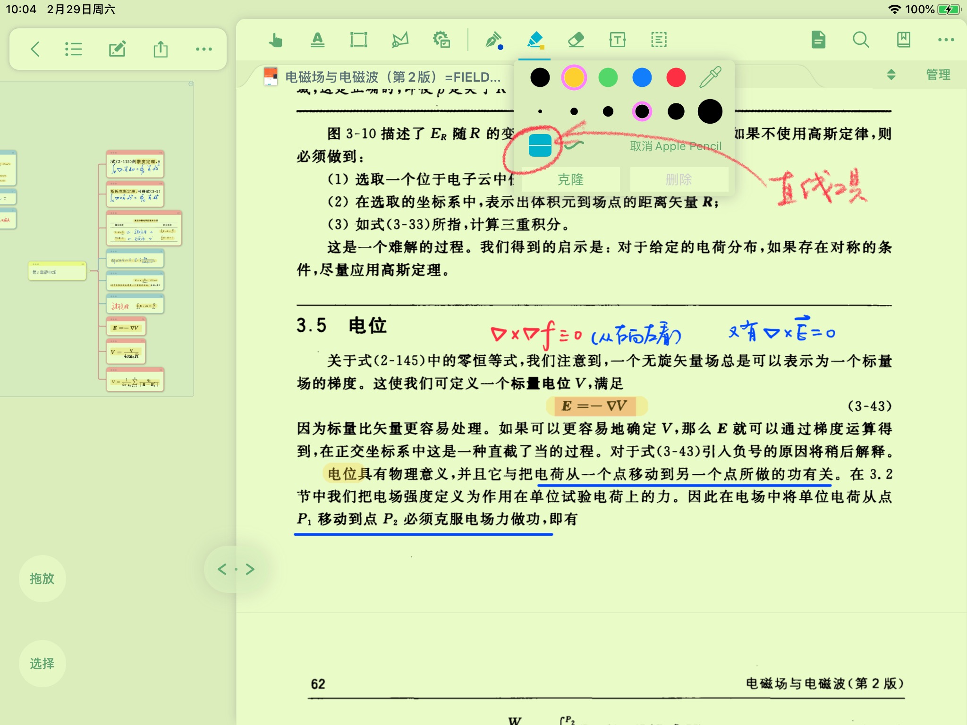The image size is (967, 725).
Task: Select the eraser tool
Action: click(x=577, y=41)
